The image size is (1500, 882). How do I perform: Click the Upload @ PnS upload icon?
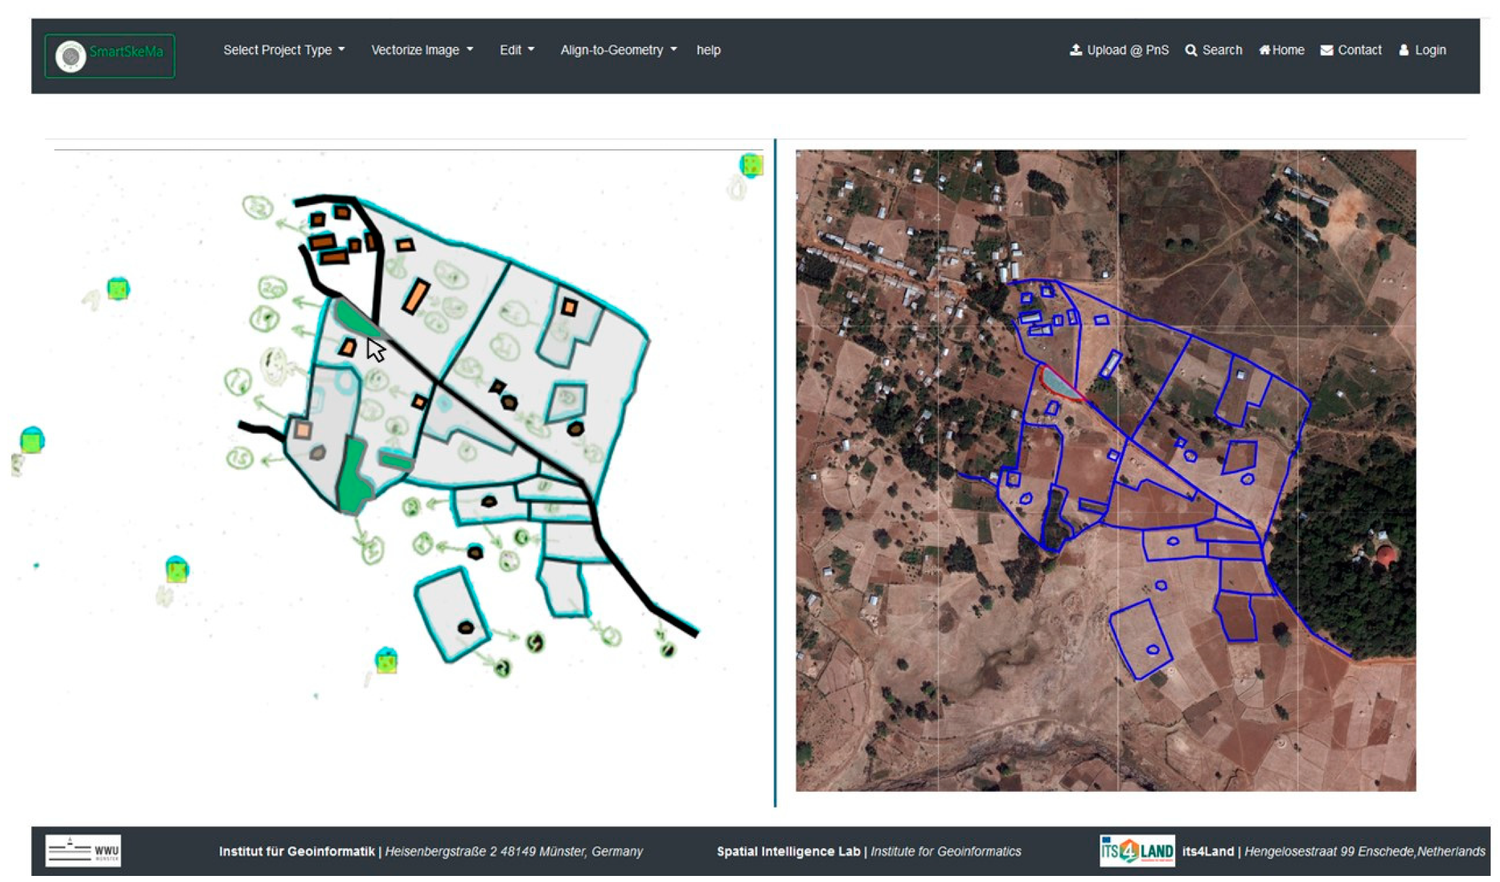tap(1075, 50)
